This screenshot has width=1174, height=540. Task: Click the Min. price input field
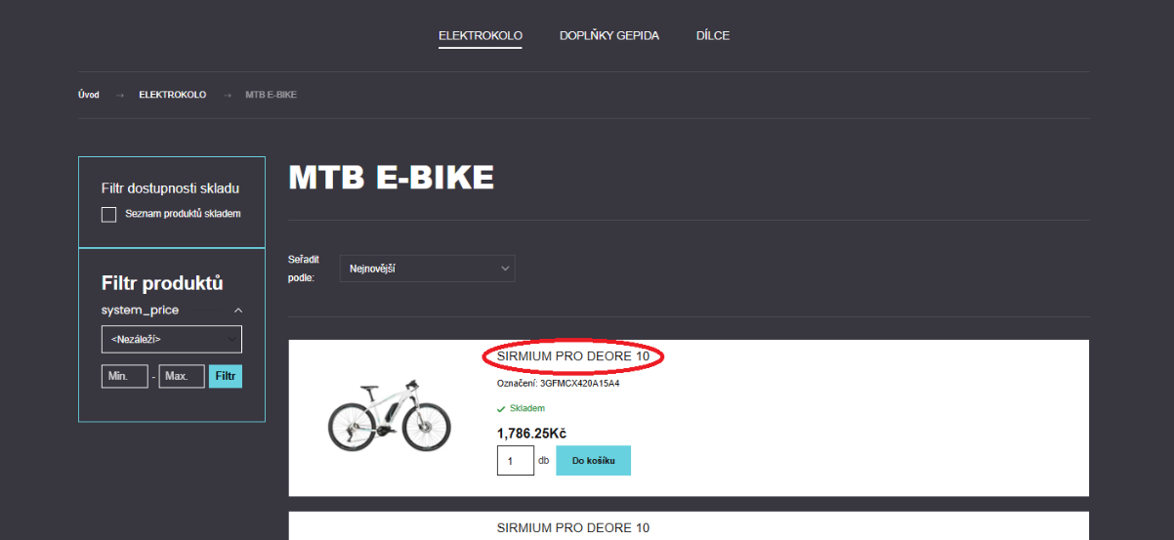point(124,376)
